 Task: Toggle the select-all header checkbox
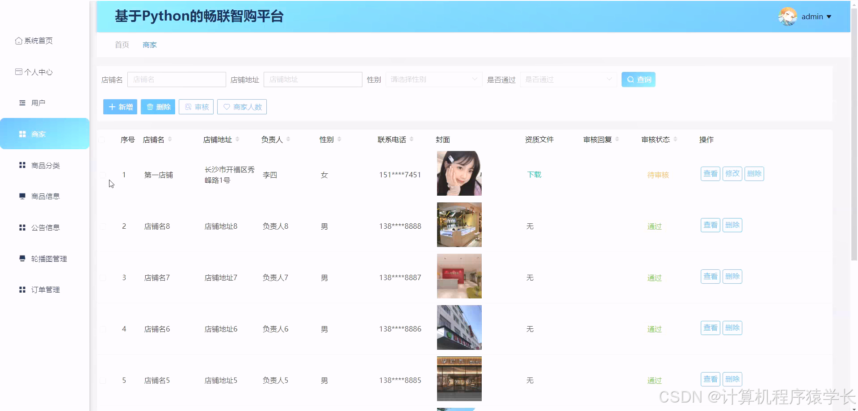(102, 140)
